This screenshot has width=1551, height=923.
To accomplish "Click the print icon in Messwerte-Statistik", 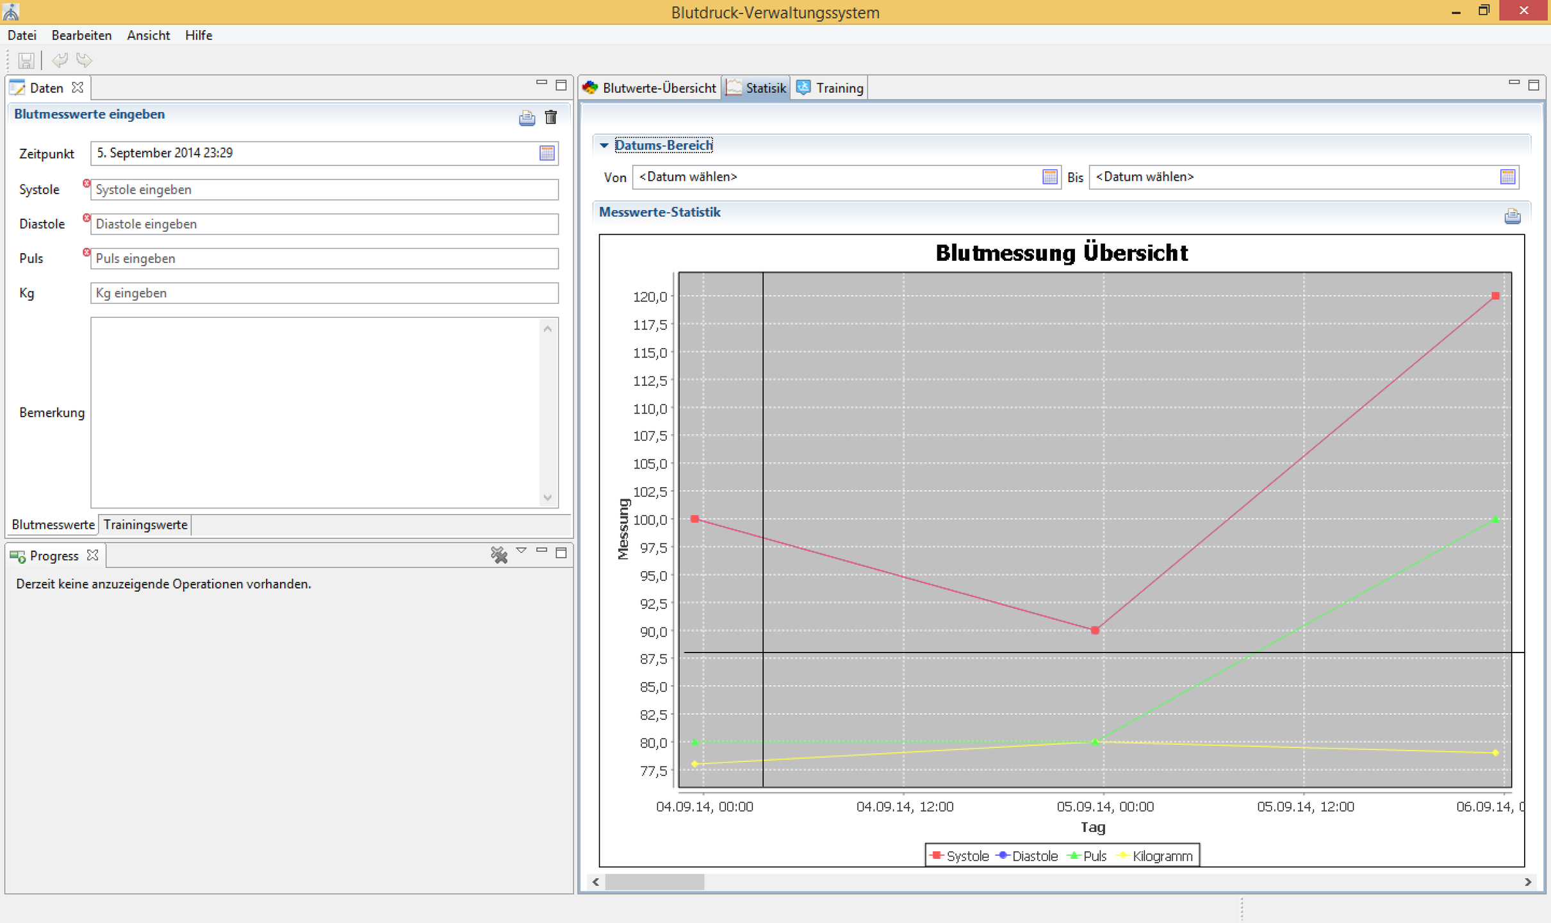I will pos(1512,216).
